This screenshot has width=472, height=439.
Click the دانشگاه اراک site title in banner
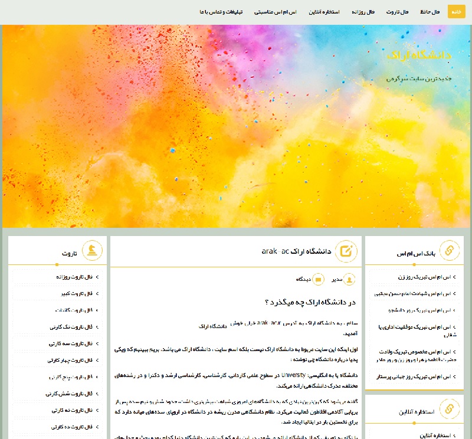(419, 55)
